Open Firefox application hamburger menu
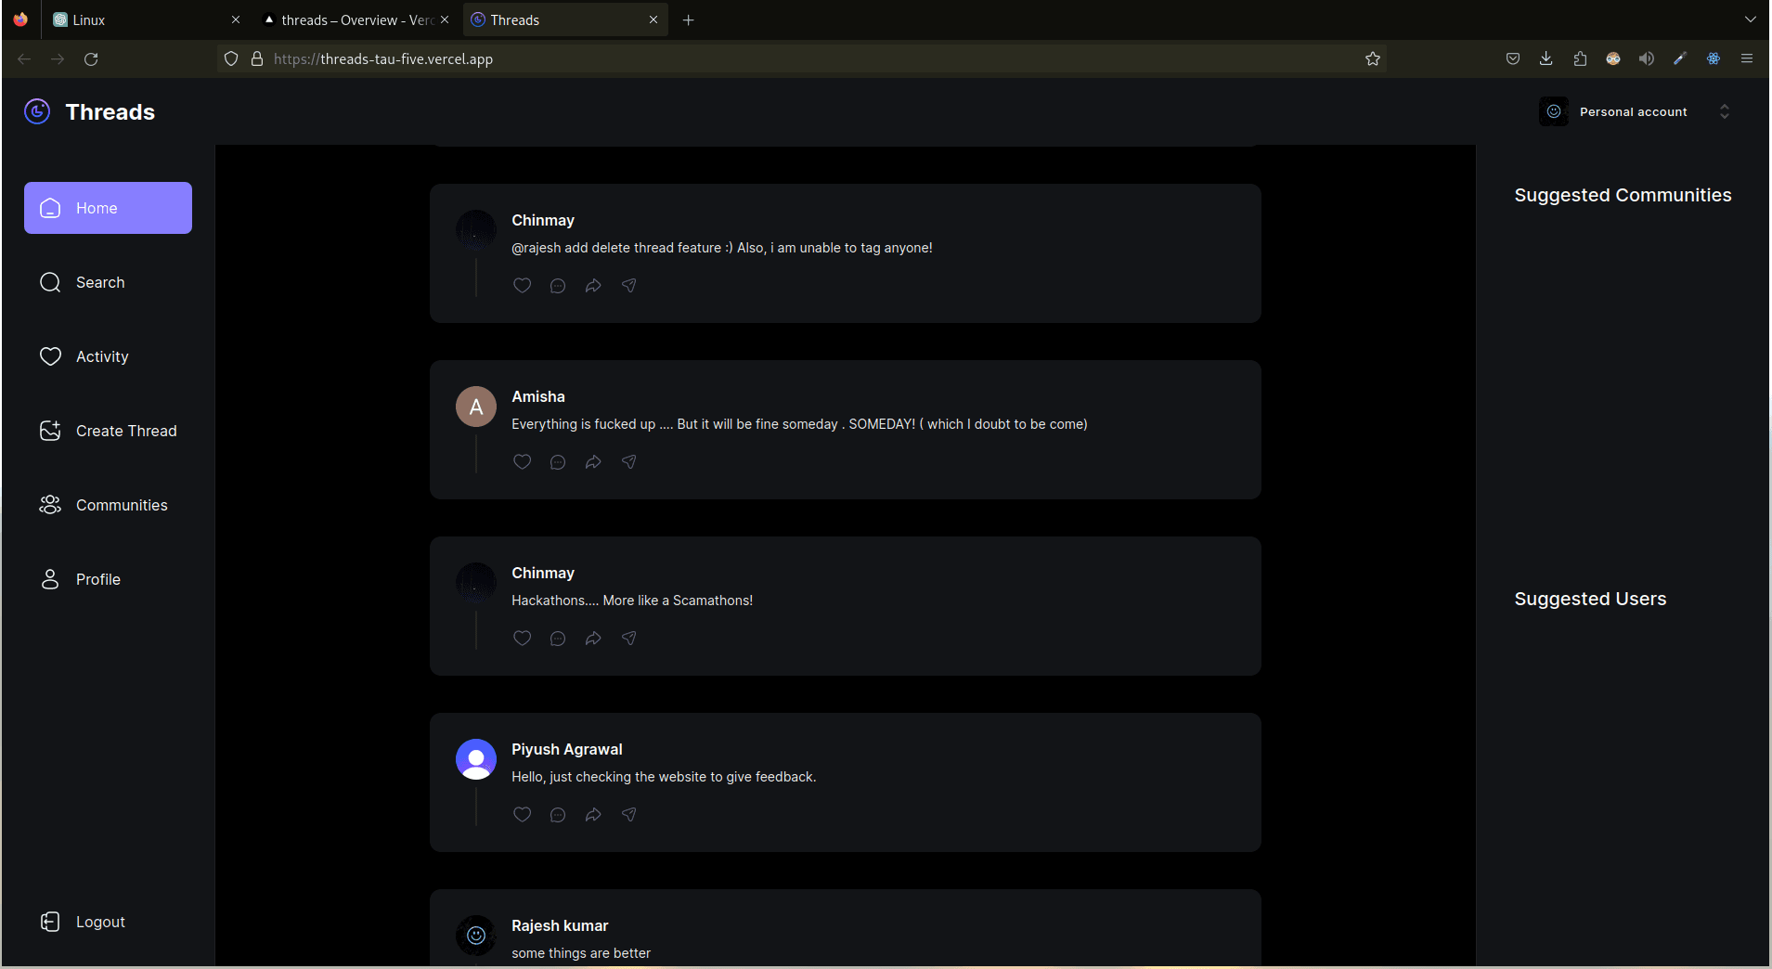Screen dimensions: 1772x969 [1746, 58]
